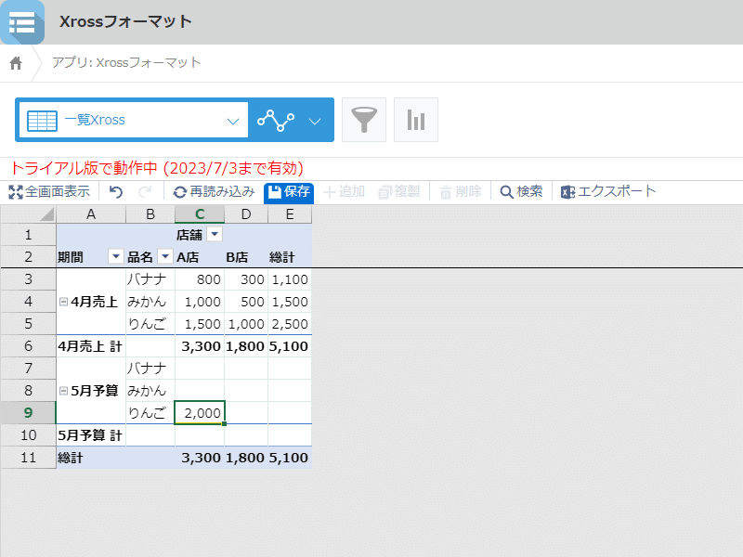This screenshot has width=743, height=557.
Task: Click バナナ in row 3
Action: pos(150,279)
